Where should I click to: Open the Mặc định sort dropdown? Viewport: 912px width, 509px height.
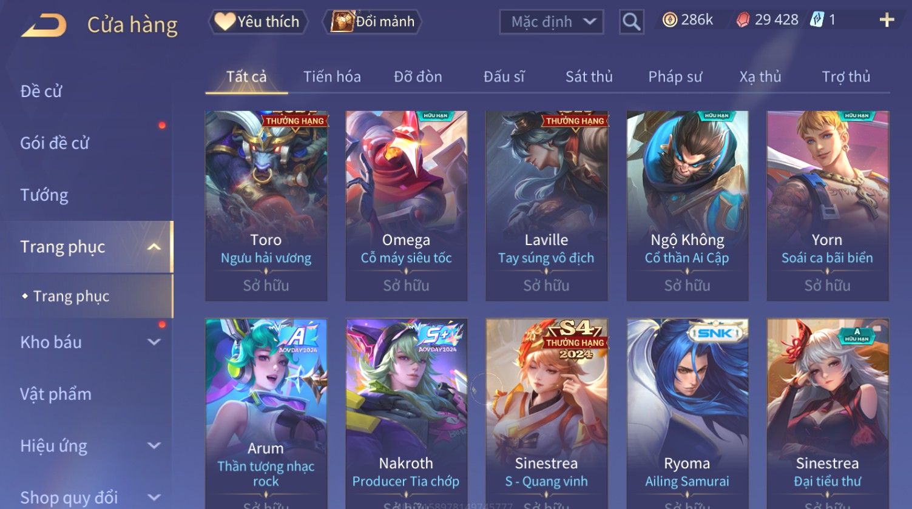tap(551, 22)
